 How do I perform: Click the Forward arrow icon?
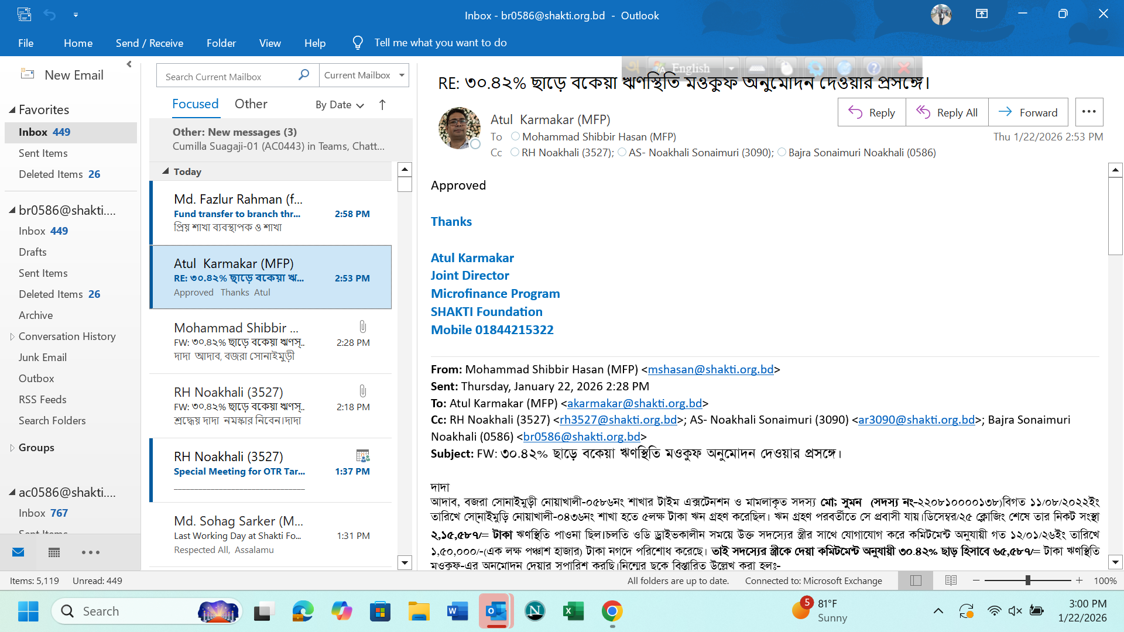[1005, 112]
